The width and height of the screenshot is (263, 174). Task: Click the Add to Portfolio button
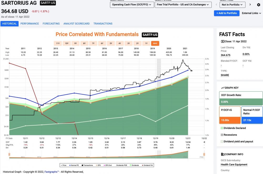pos(226,13)
